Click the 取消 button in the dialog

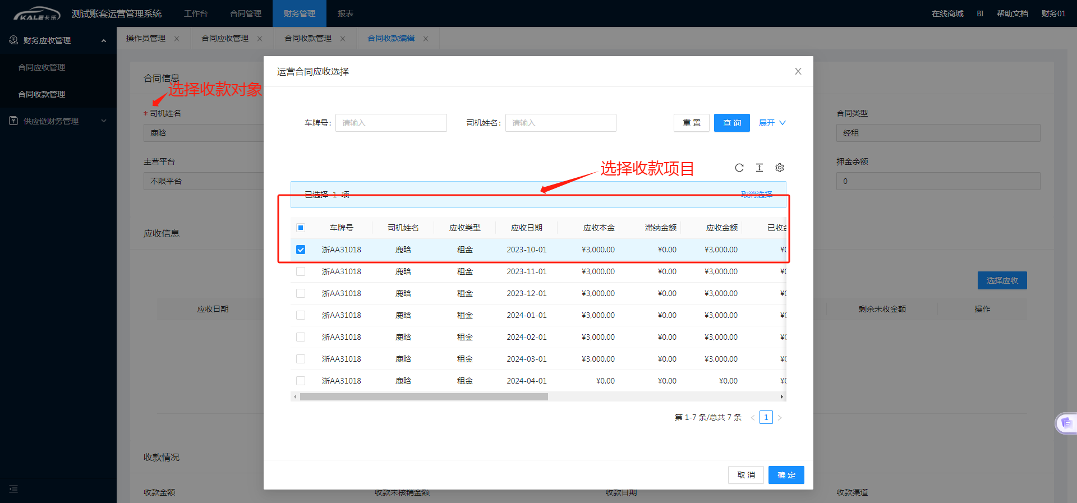click(746, 475)
